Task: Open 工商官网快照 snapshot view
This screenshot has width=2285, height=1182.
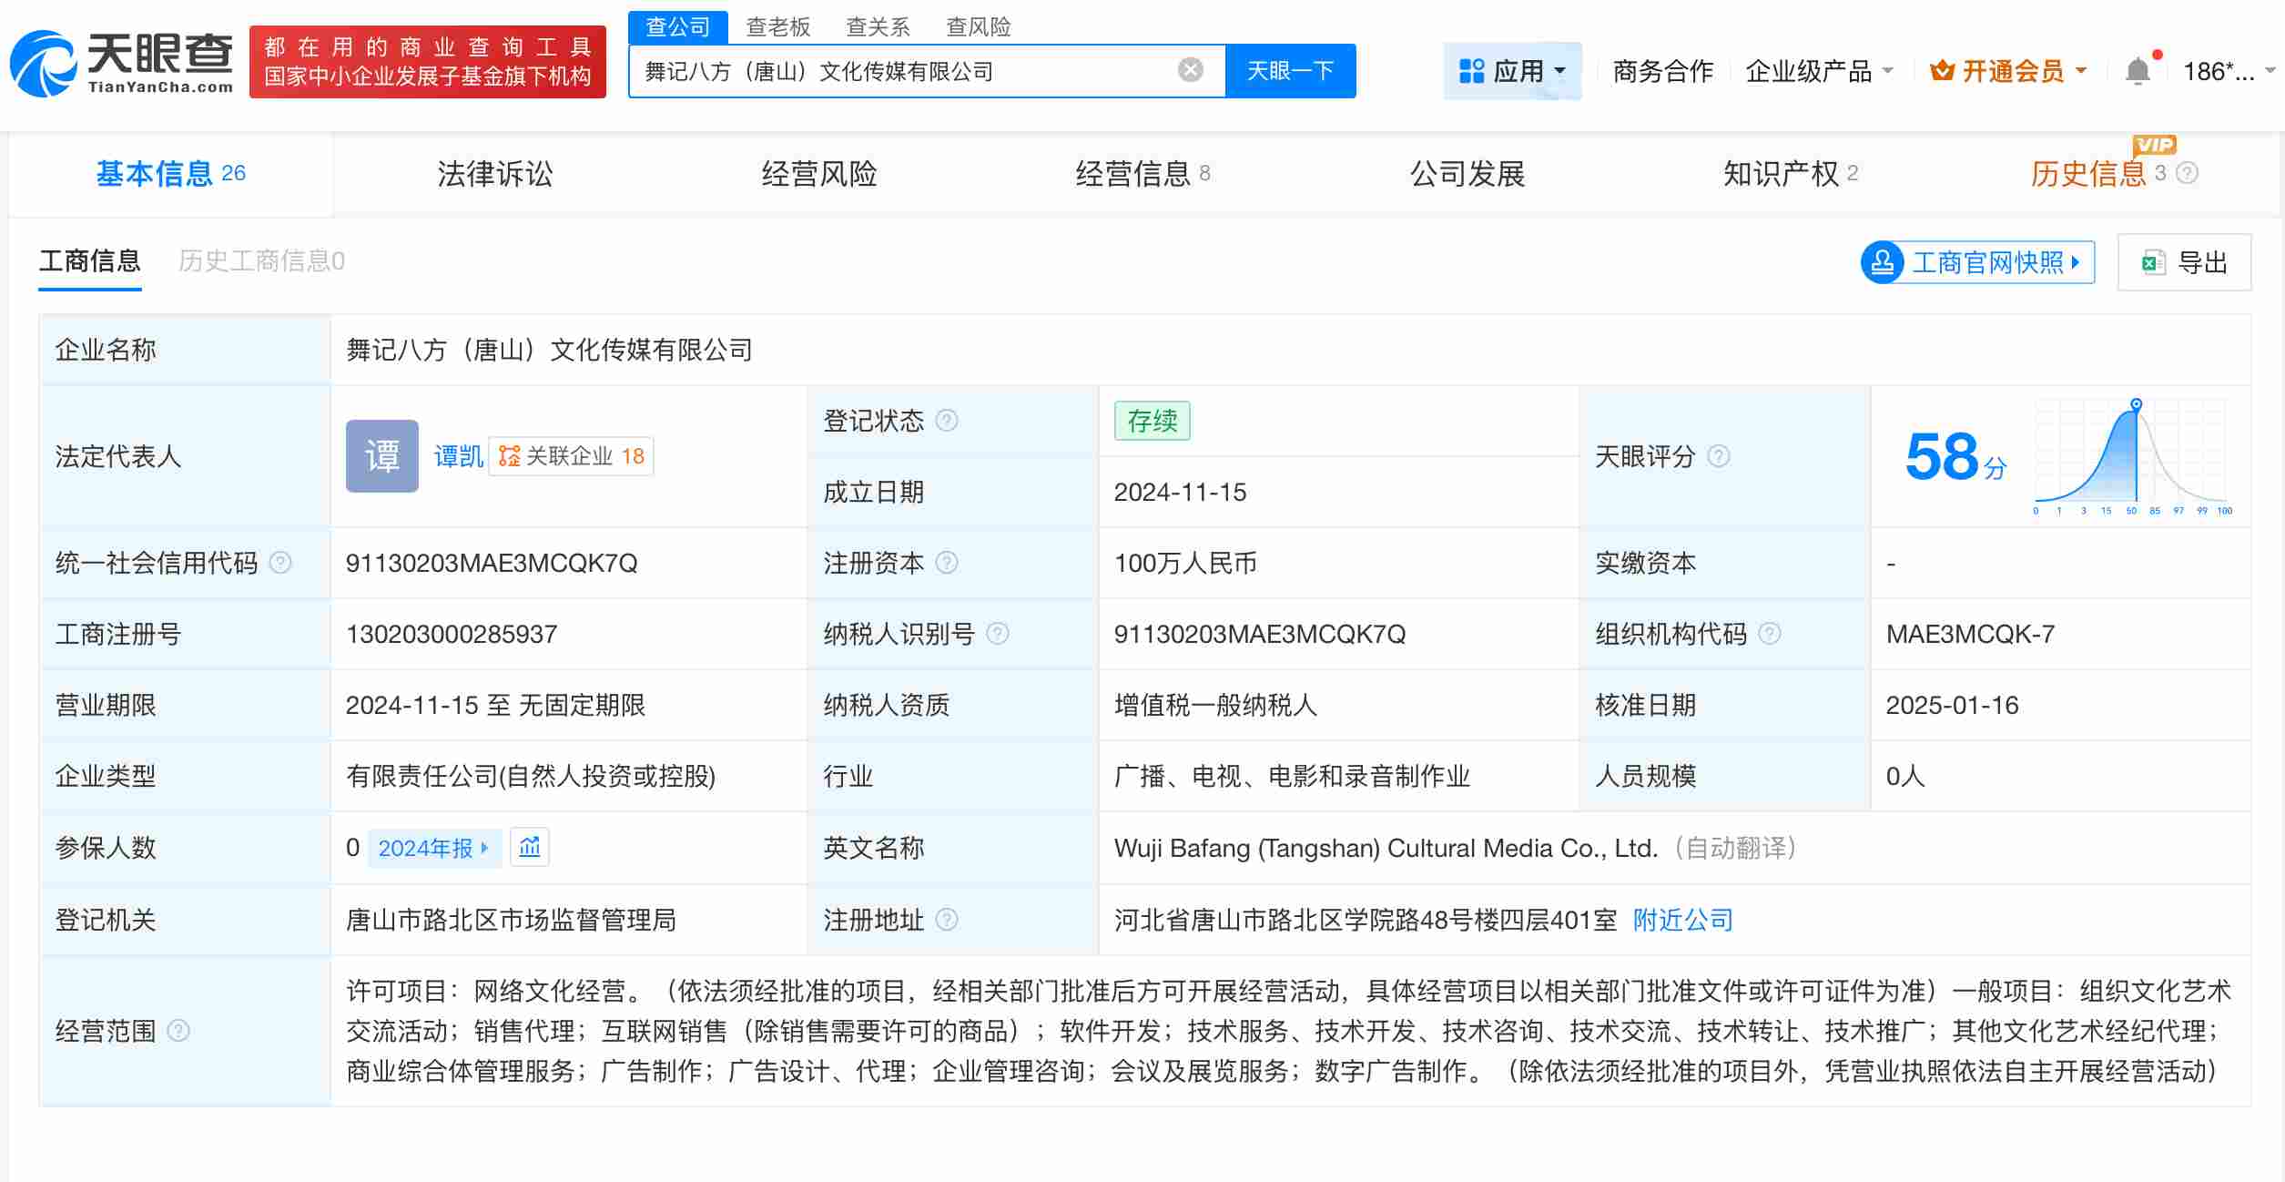Action: point(1975,262)
